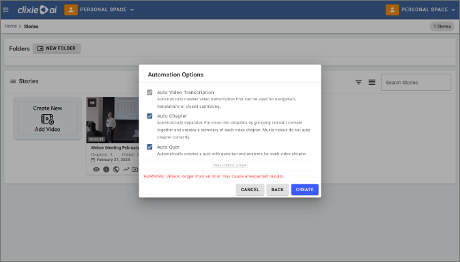Open the hamburger navigation menu
The height and width of the screenshot is (262, 460).
pyautogui.click(x=5, y=10)
